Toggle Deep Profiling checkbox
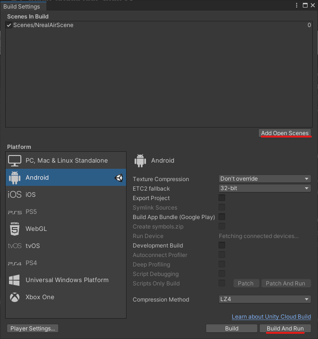318x339 pixels. click(222, 264)
